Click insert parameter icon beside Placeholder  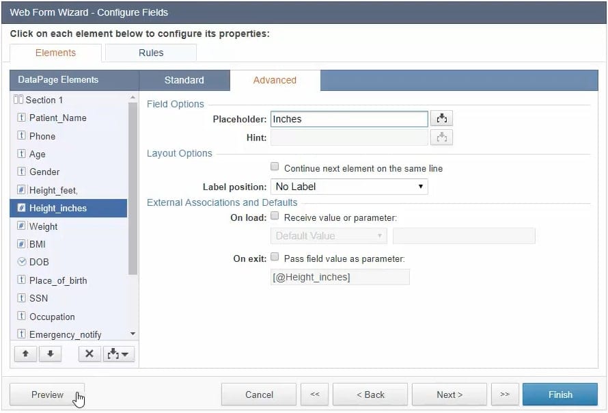tap(442, 119)
